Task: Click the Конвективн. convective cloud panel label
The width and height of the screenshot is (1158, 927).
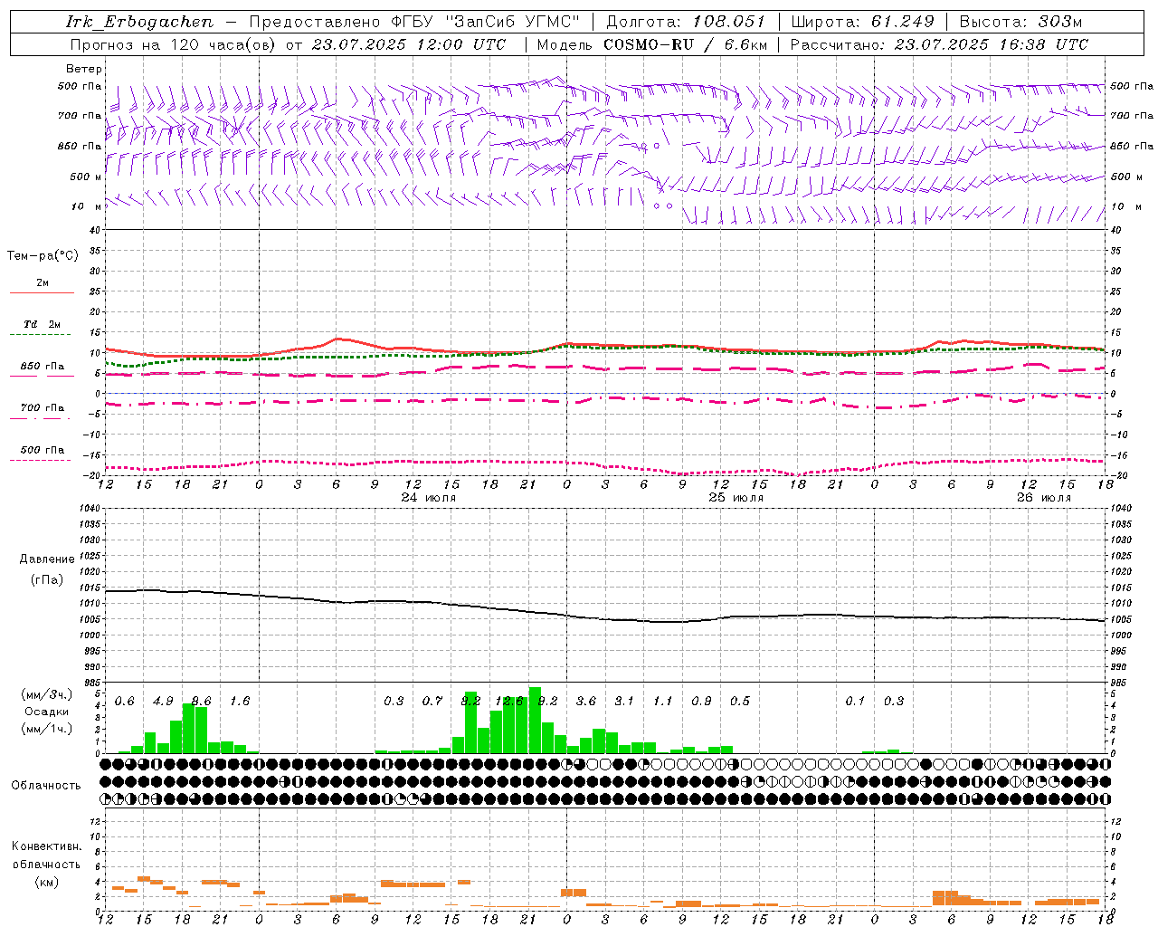Action: pyautogui.click(x=46, y=846)
